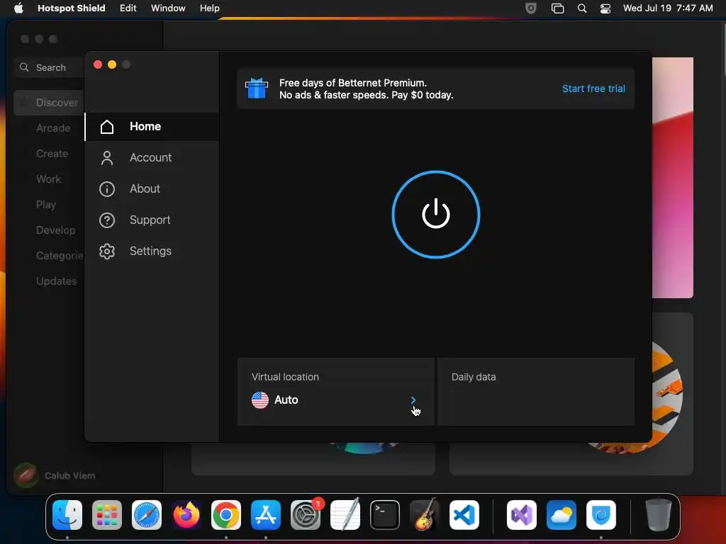Close the Hotspot Shield window
The image size is (726, 544).
[x=98, y=64]
